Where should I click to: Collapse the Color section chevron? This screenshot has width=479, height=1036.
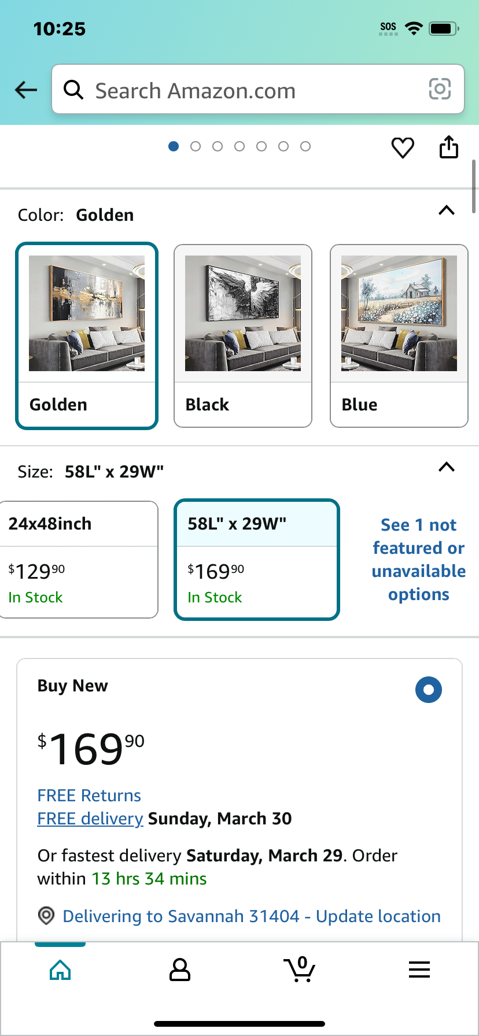[447, 210]
